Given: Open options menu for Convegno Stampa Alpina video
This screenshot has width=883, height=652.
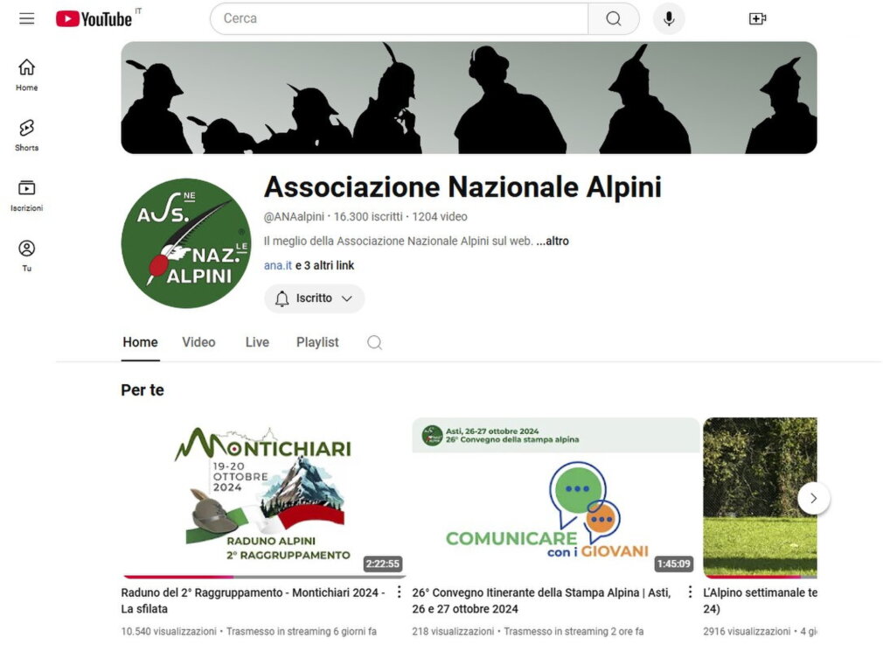Looking at the screenshot, I should 690,592.
